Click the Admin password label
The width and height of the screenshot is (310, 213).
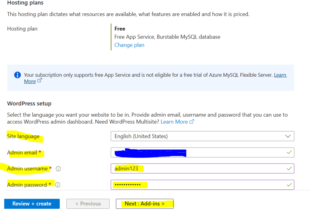point(27,185)
